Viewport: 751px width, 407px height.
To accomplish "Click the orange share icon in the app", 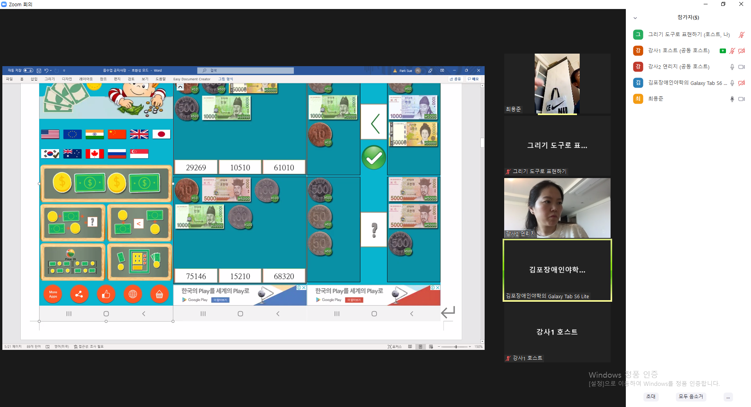I will 79,294.
